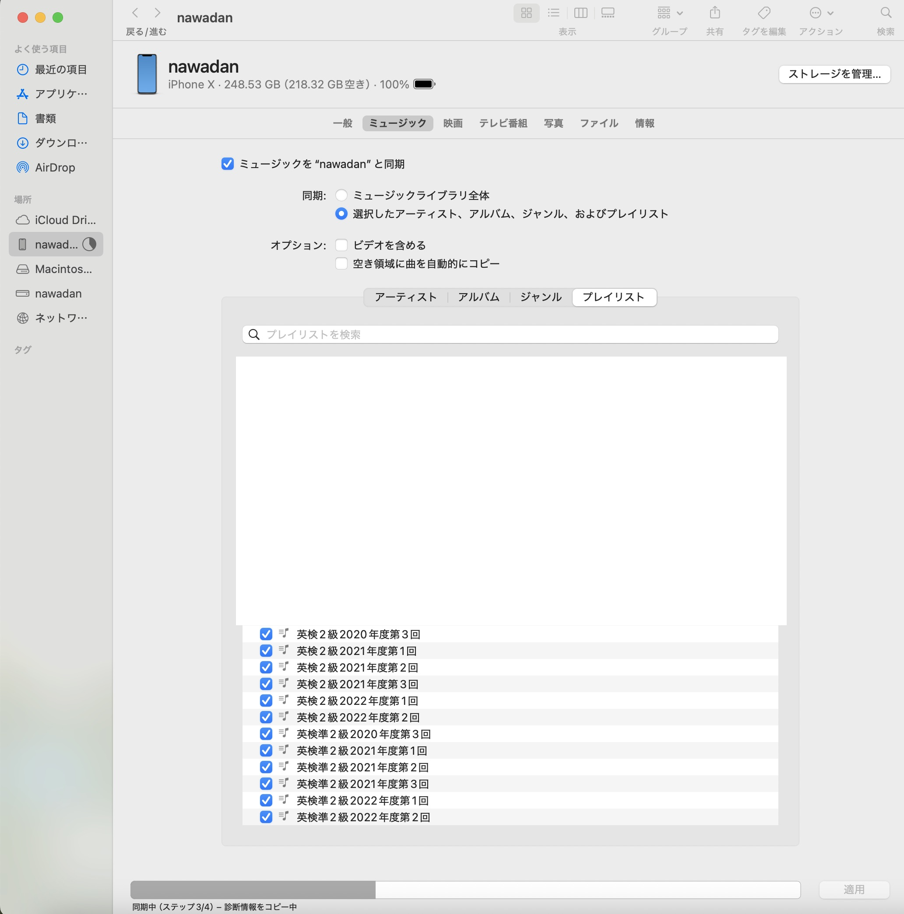Open Applications (アプリケ…) in sidebar

(x=56, y=94)
